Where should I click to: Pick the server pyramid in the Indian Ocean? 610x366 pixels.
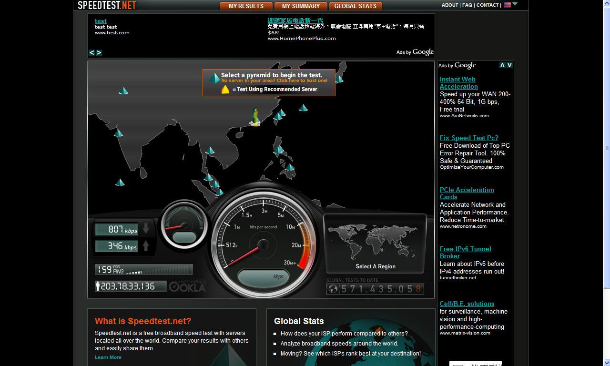(120, 182)
